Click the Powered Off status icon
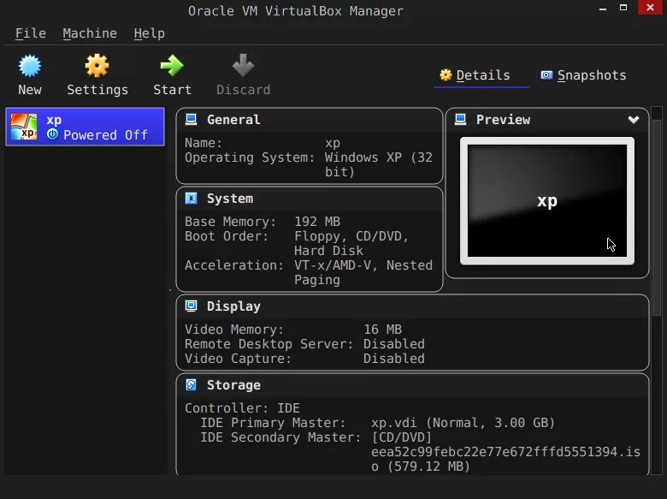This screenshot has height=499, width=667. (52, 134)
